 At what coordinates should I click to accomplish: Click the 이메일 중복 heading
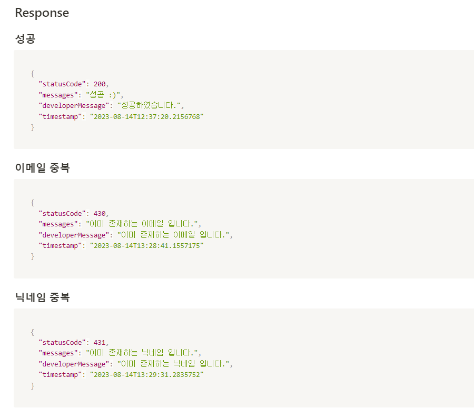click(42, 168)
